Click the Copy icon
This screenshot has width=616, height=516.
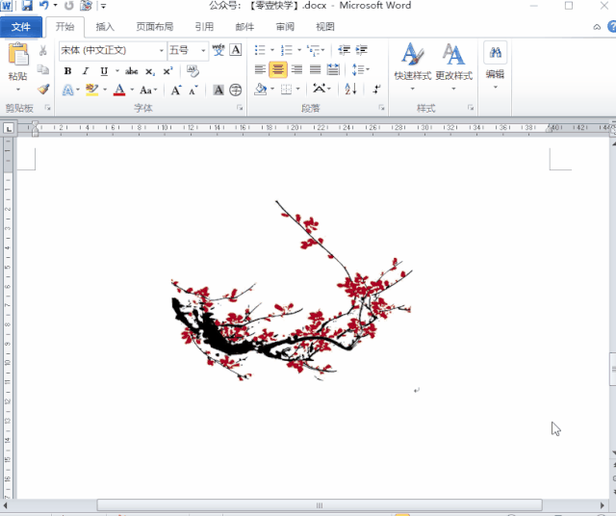tap(42, 69)
